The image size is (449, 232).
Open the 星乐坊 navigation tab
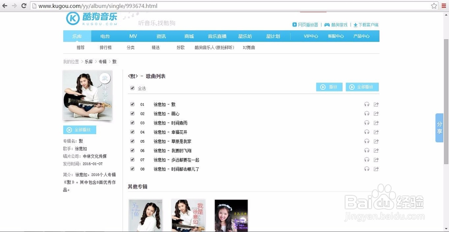click(x=245, y=36)
